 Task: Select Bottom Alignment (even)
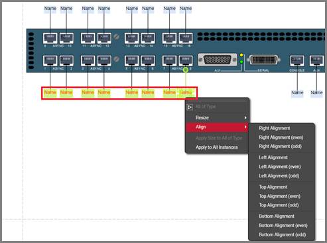coord(283,226)
